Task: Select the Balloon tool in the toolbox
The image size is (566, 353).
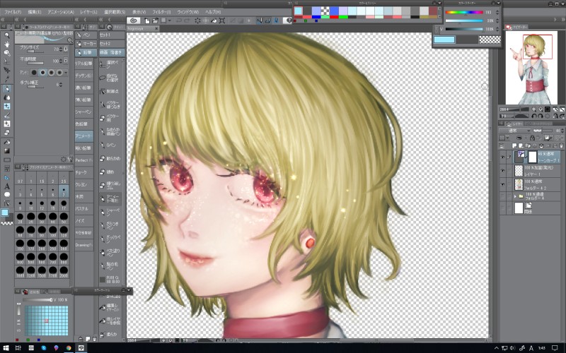Action: coord(6,195)
